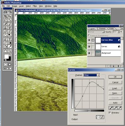This screenshot has width=125, height=126.
Task: Select the Pencil tool in the toolbox
Action: pos(10,31)
